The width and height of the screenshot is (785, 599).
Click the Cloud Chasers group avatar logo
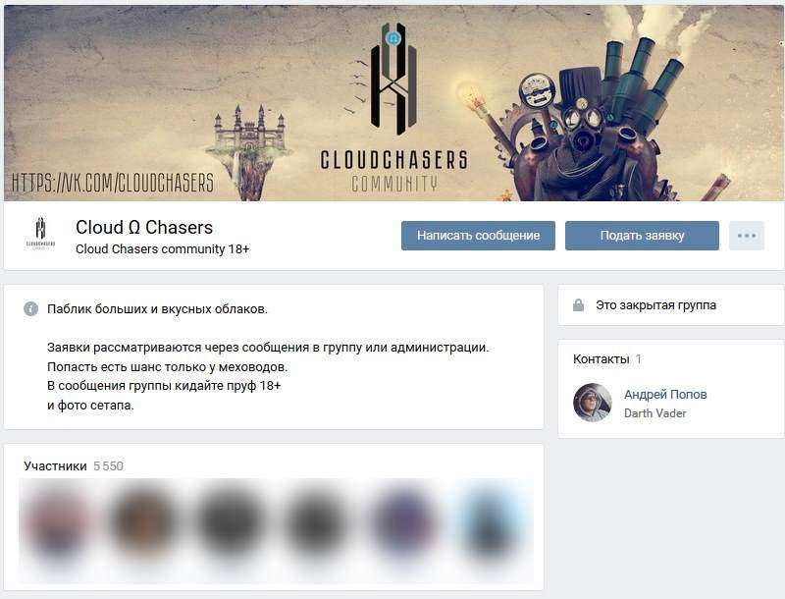pos(40,234)
